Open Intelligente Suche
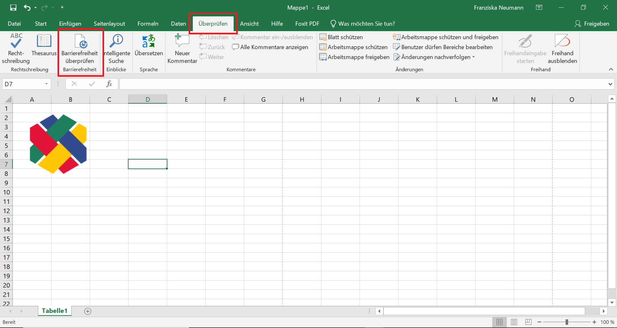The width and height of the screenshot is (617, 328). 117,50
